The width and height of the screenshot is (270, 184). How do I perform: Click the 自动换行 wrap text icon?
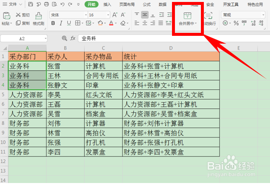coord(208,16)
